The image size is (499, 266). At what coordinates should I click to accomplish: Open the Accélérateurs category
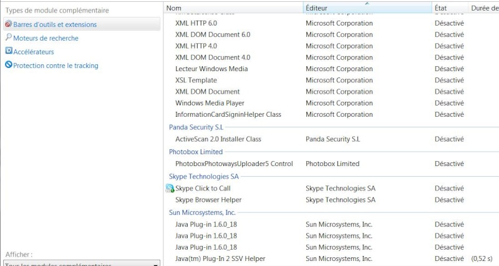pyautogui.click(x=34, y=52)
